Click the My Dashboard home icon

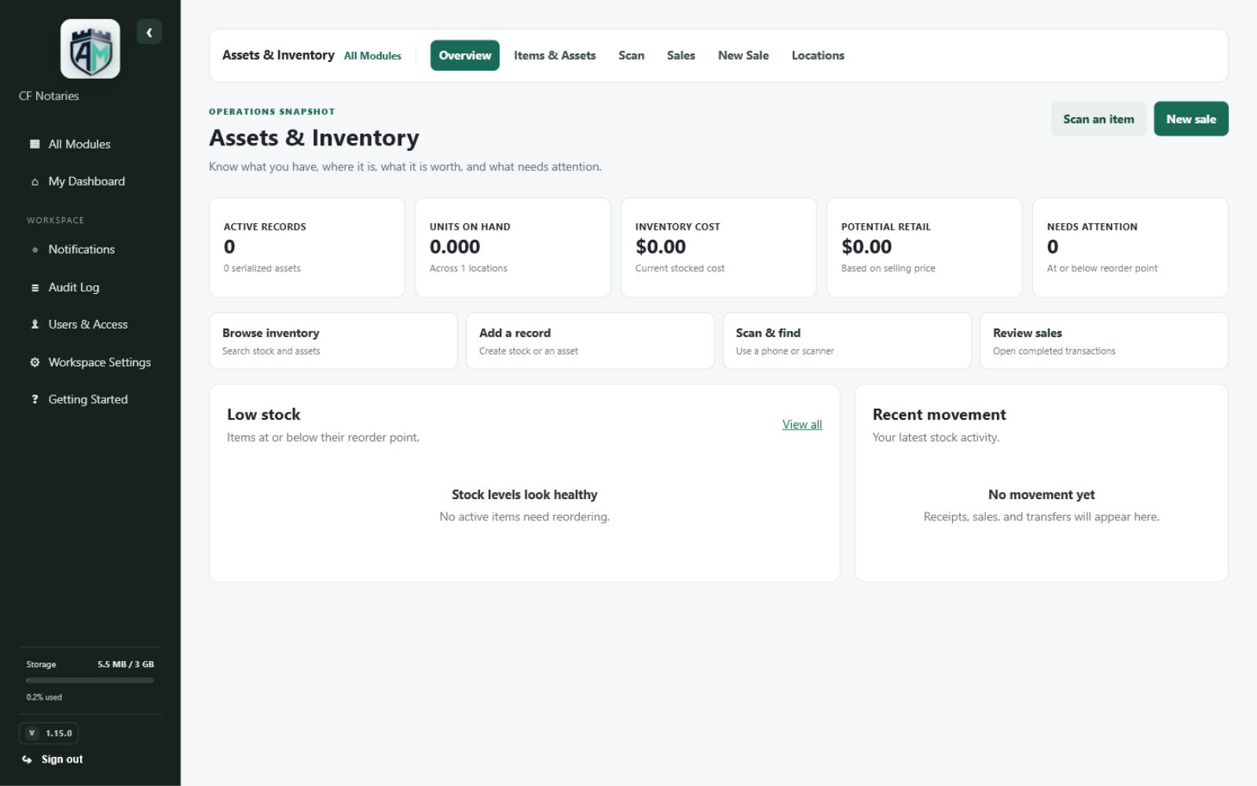point(35,182)
